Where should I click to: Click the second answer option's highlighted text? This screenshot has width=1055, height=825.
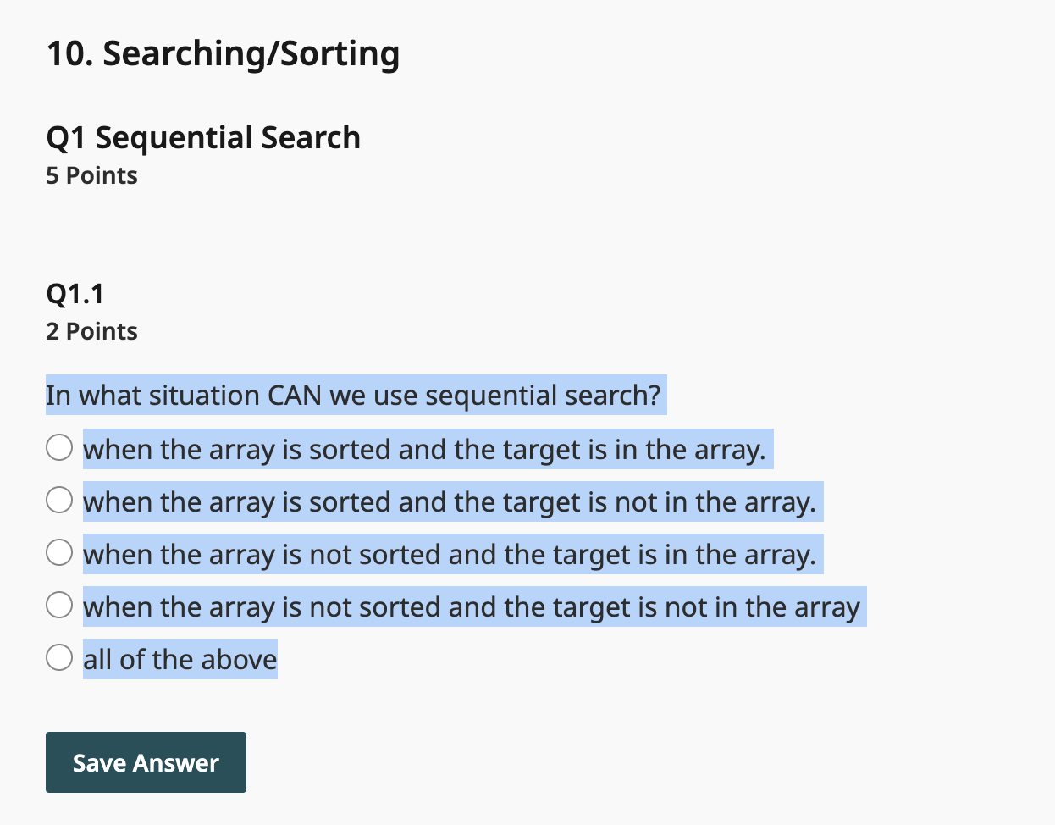click(x=450, y=501)
